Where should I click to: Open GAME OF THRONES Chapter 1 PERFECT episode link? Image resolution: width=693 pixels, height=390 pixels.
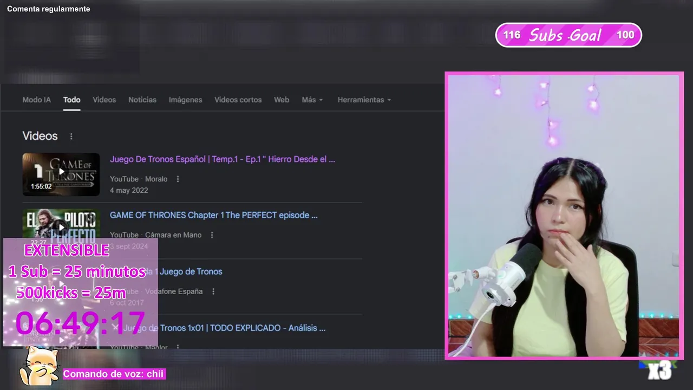click(214, 215)
